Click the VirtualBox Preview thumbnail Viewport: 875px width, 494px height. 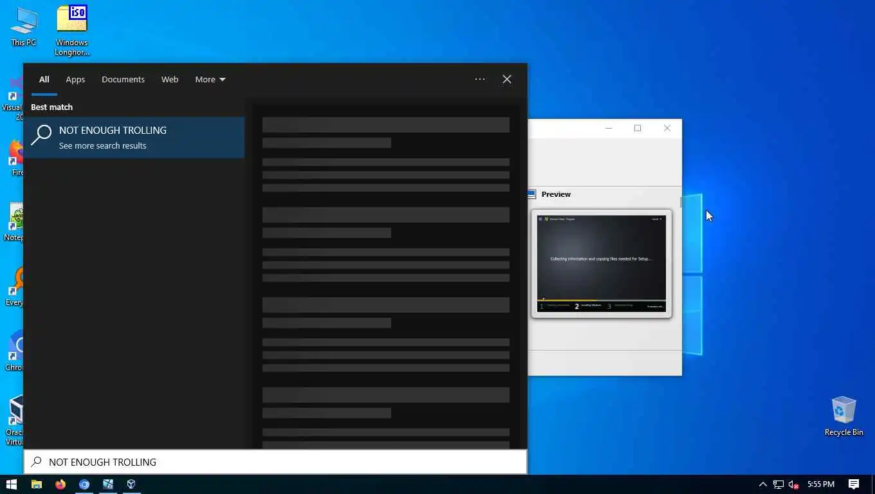(602, 264)
